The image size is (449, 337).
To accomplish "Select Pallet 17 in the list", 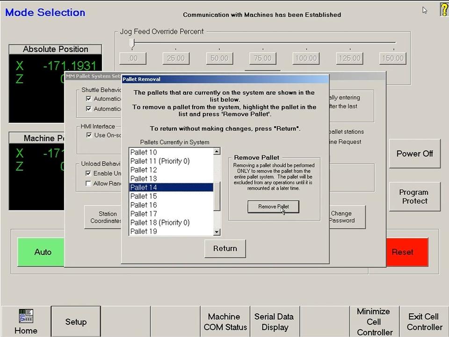I will coord(171,214).
